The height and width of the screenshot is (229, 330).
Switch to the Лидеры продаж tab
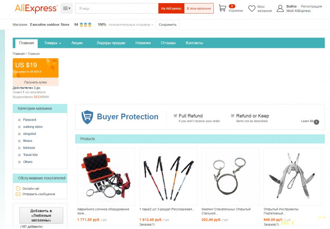pyautogui.click(x=111, y=43)
